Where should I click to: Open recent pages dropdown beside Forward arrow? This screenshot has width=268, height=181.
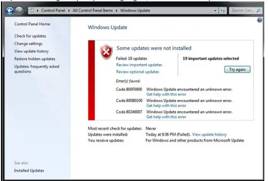26,11
